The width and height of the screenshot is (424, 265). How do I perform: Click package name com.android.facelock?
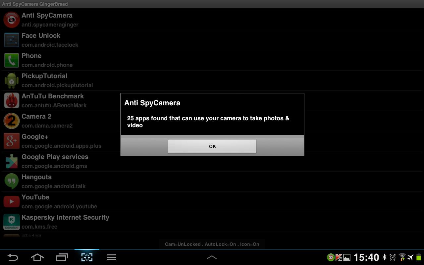click(50, 45)
